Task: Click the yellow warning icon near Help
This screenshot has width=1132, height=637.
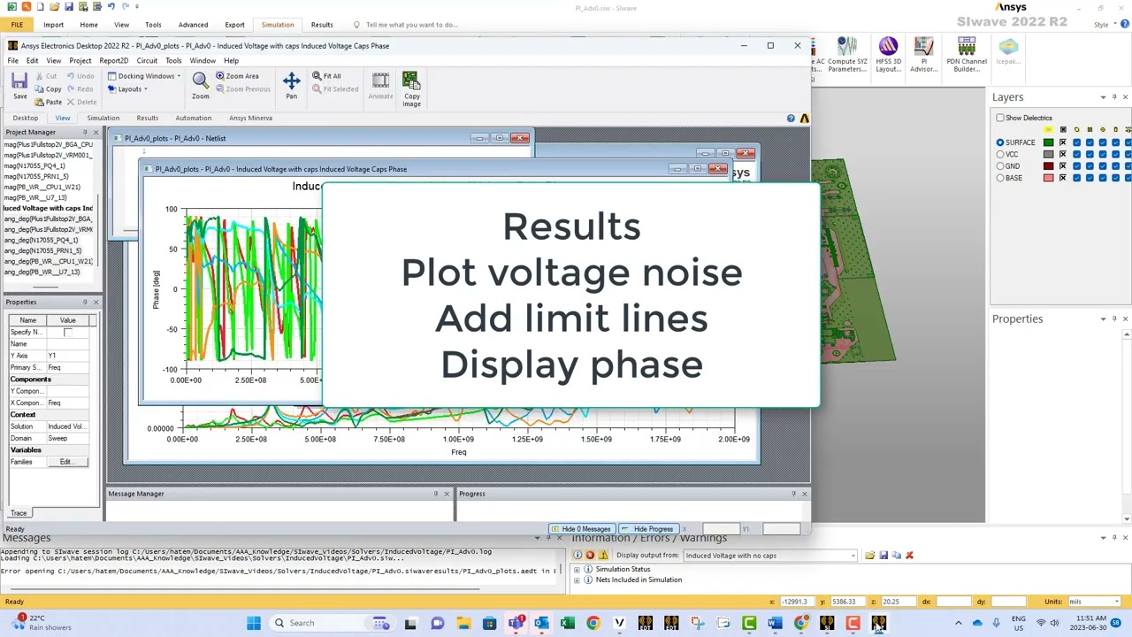Action: pos(805,118)
